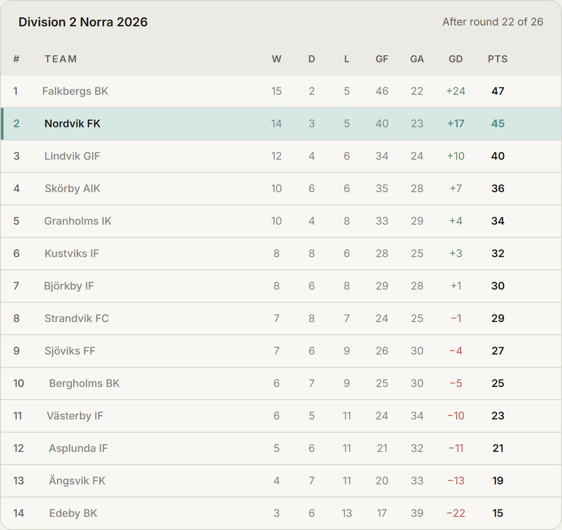Click Granholms IK's points value "34"
Screen dimensions: 562x530
498,221
